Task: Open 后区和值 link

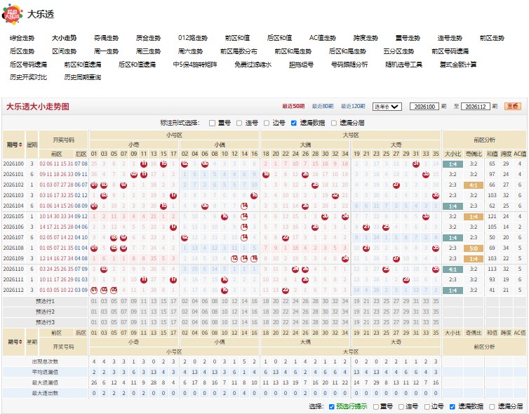Action: [x=279, y=38]
